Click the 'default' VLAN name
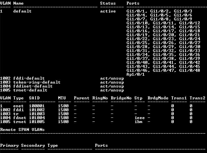Viewport: 207px width, 153px height. pyautogui.click(x=22, y=11)
